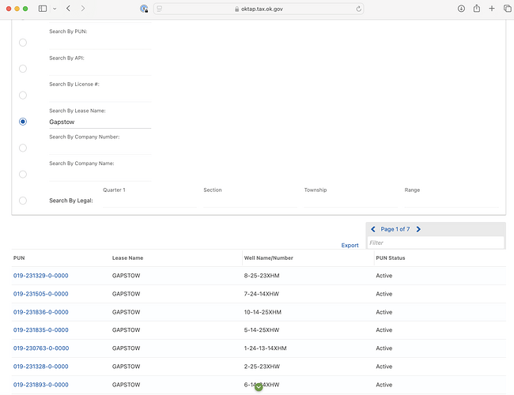This screenshot has width=514, height=395.
Task: Show the tab overview icon
Action: coord(507,8)
